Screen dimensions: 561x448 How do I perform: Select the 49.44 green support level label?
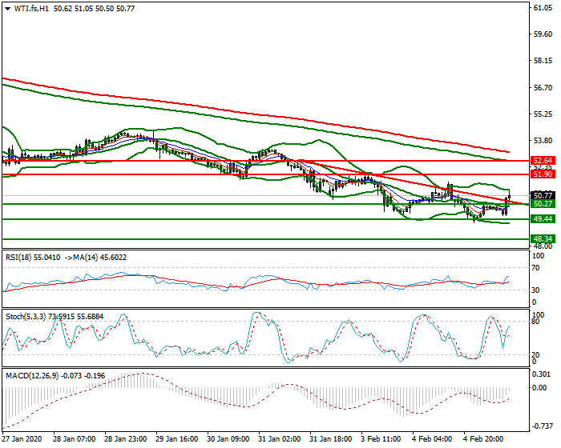click(543, 218)
